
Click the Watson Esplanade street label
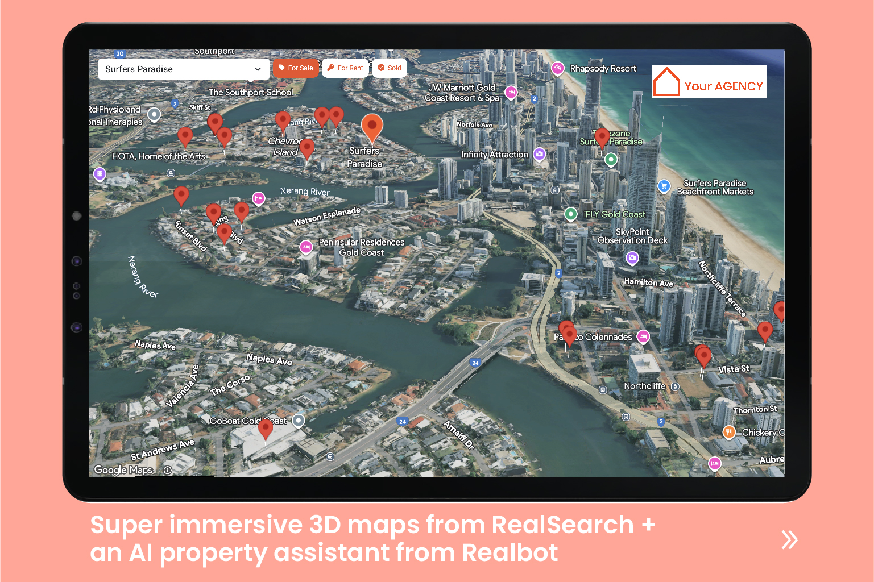point(327,216)
